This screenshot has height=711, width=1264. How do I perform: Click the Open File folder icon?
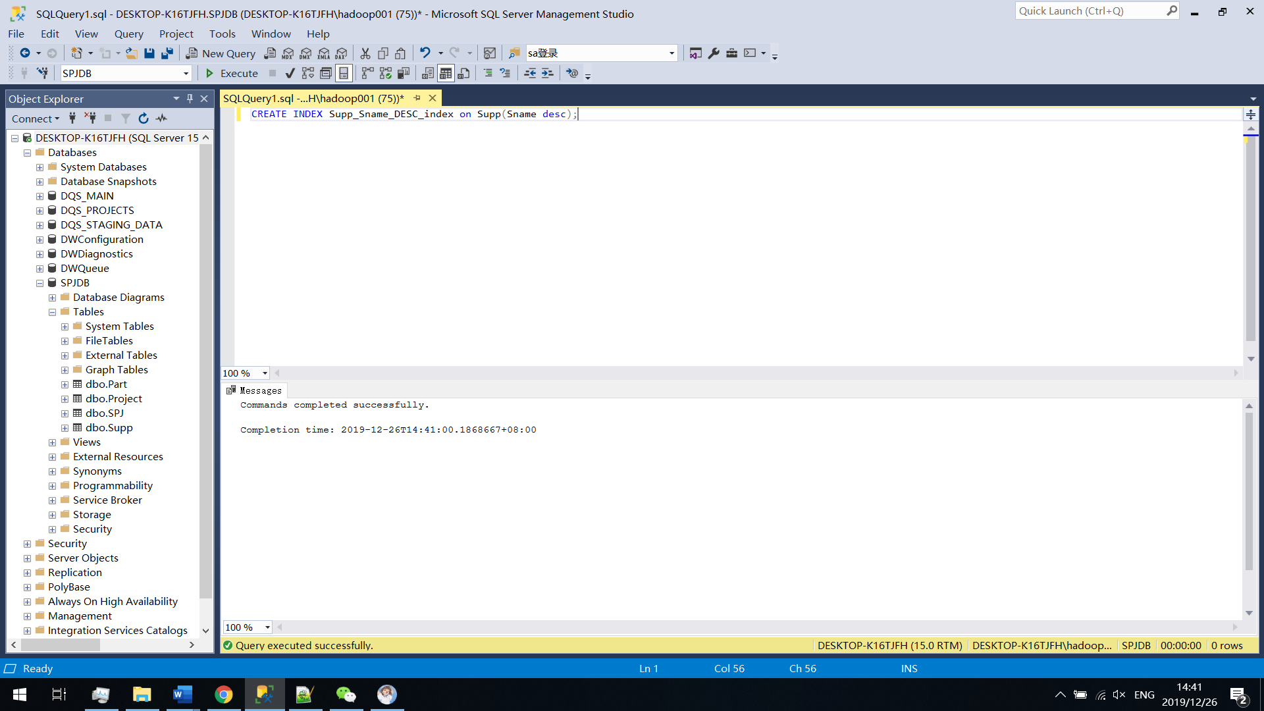click(x=132, y=53)
